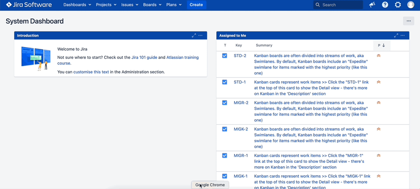
Task: Click the MIGR-1 task type icon
Action: coord(224,155)
